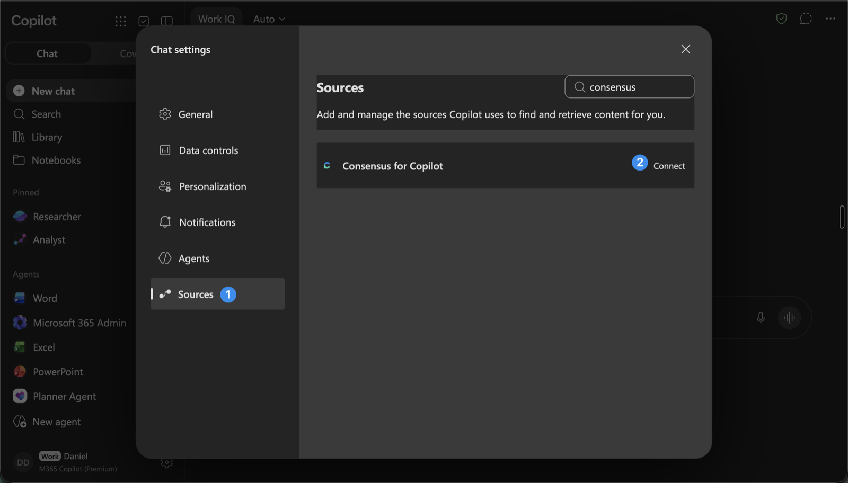Launch the Word agent

click(x=35, y=298)
